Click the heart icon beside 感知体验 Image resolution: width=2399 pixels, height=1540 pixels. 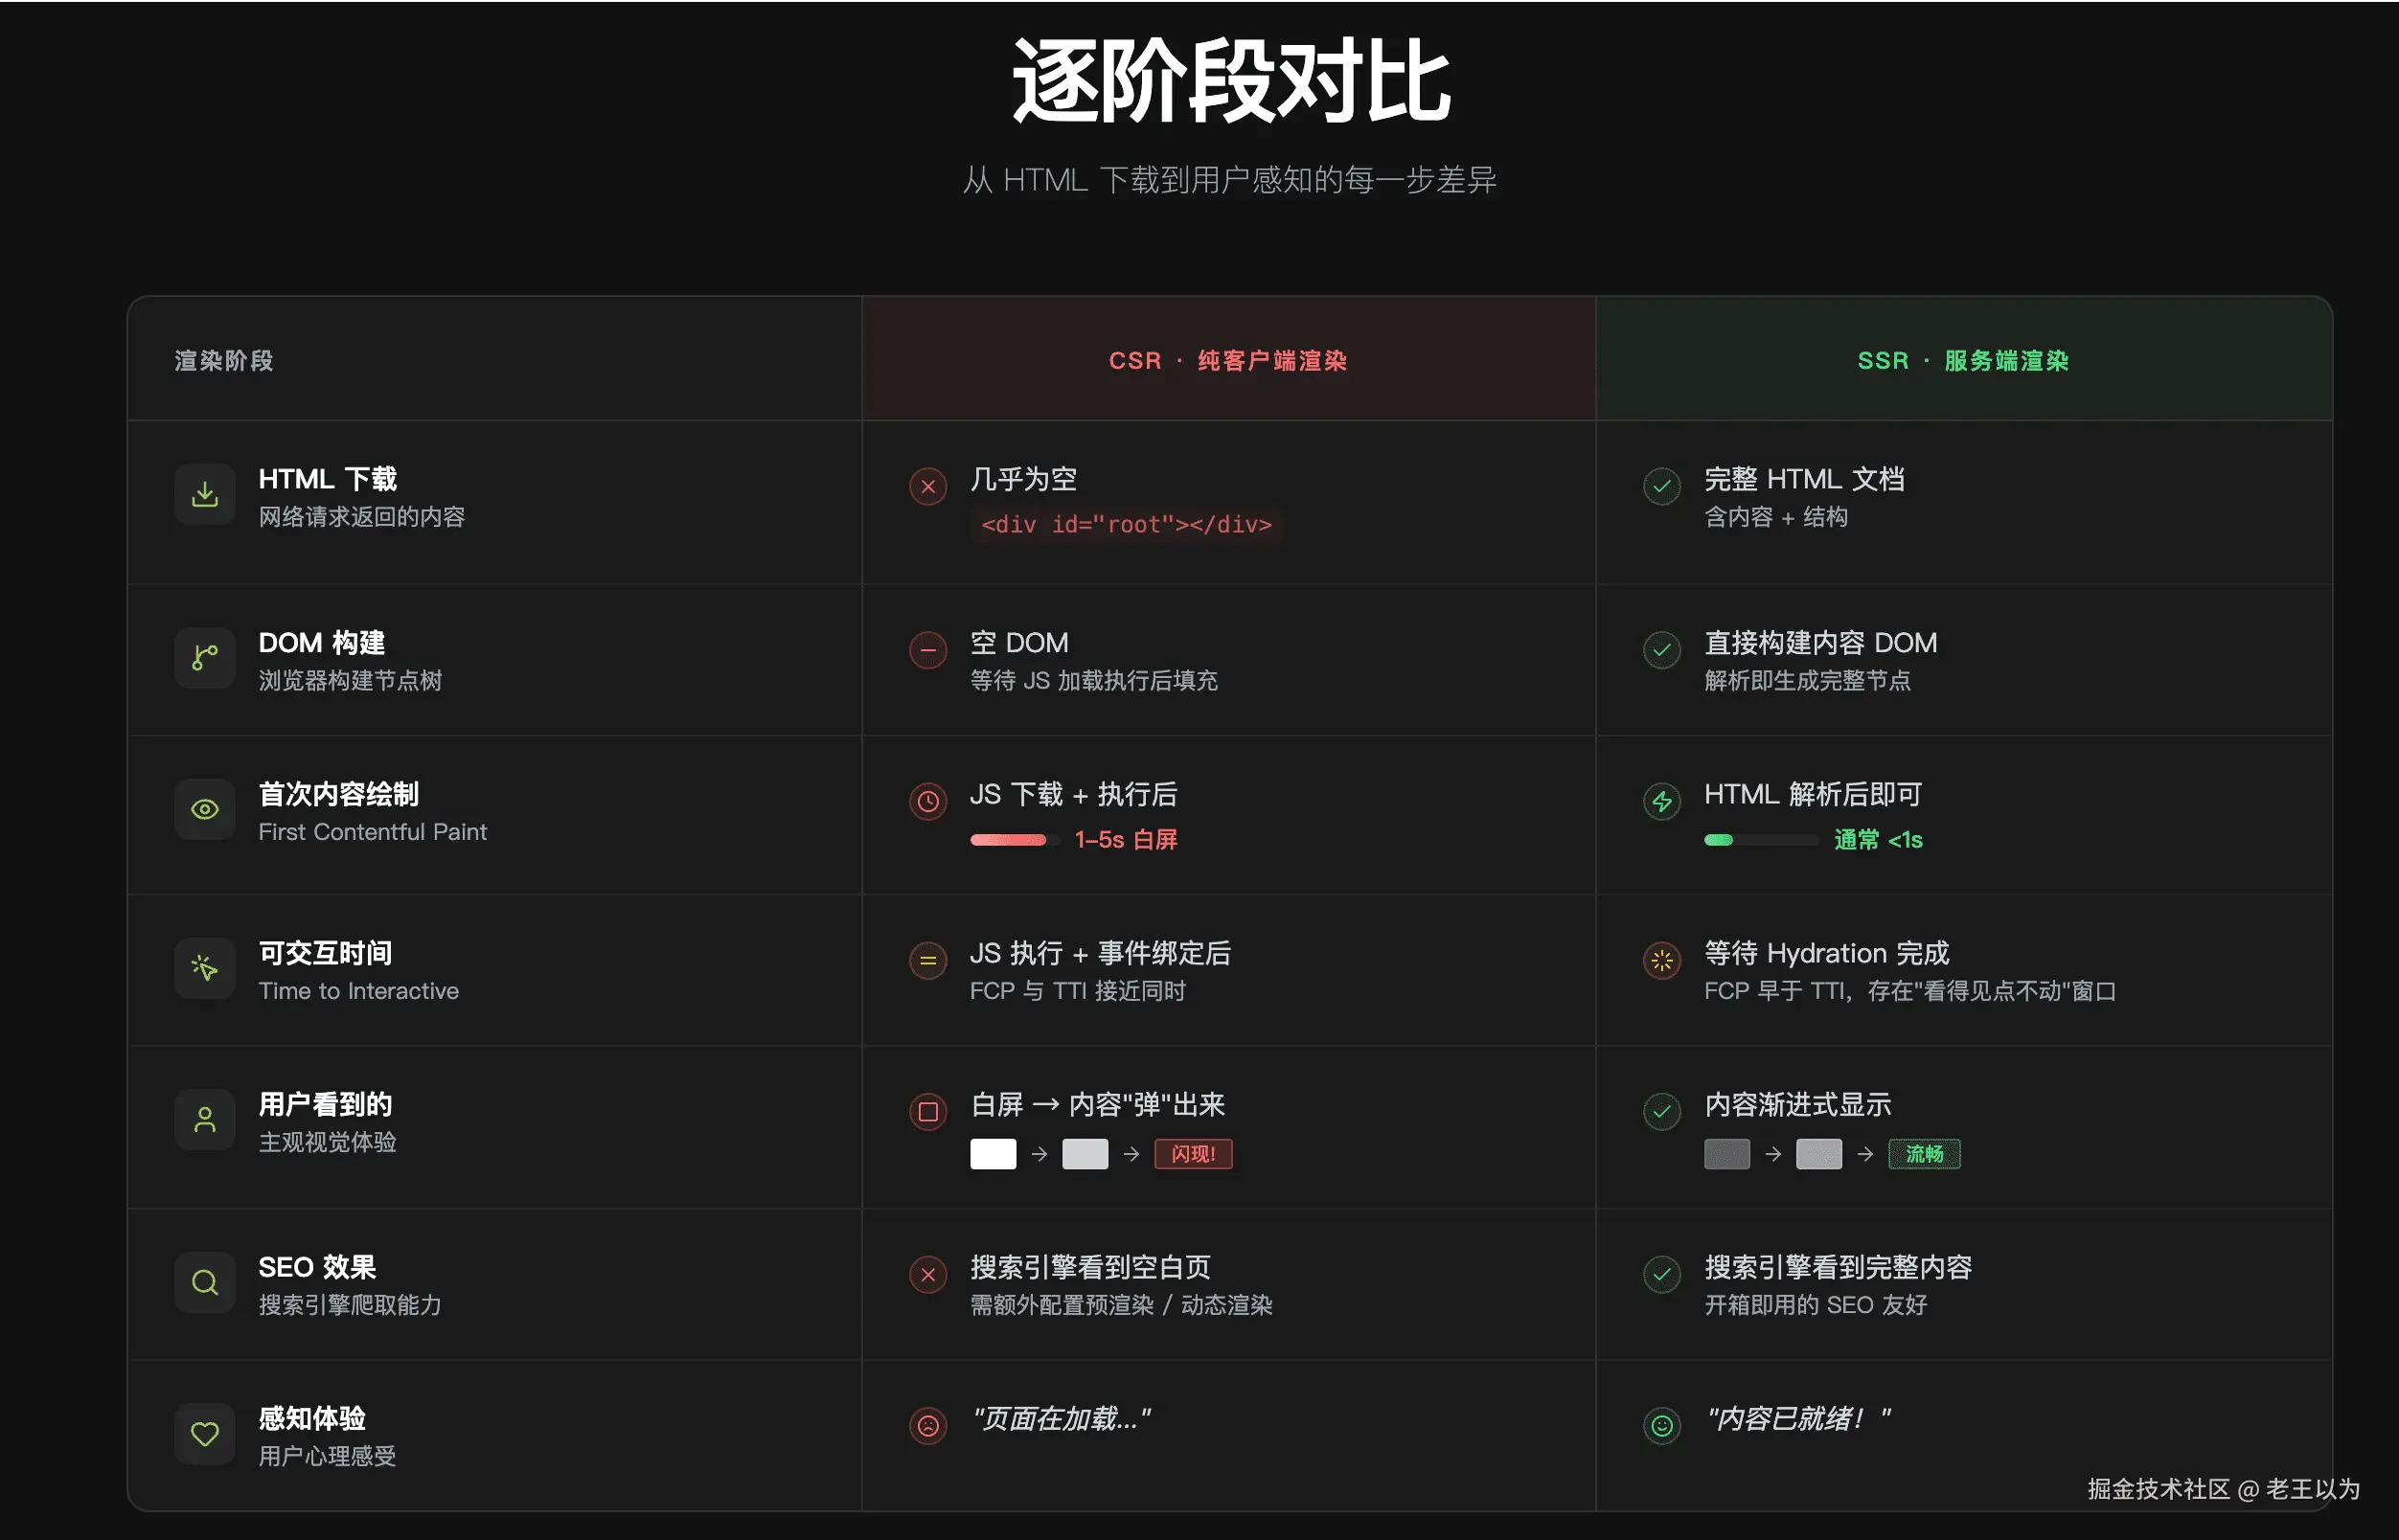[205, 1433]
